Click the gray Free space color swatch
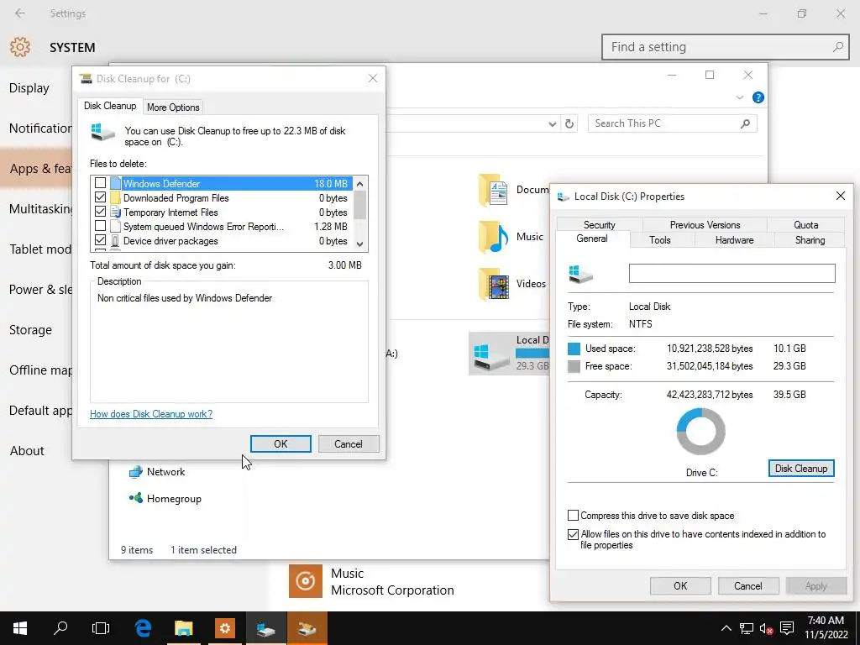Screen dimensions: 860x645 click(x=574, y=366)
